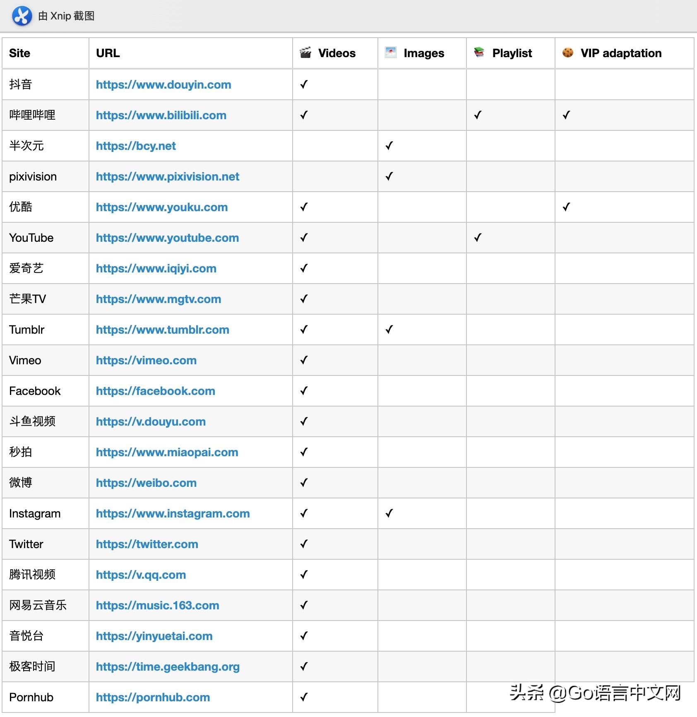Click the 由 Xnip 截图 label

(66, 16)
